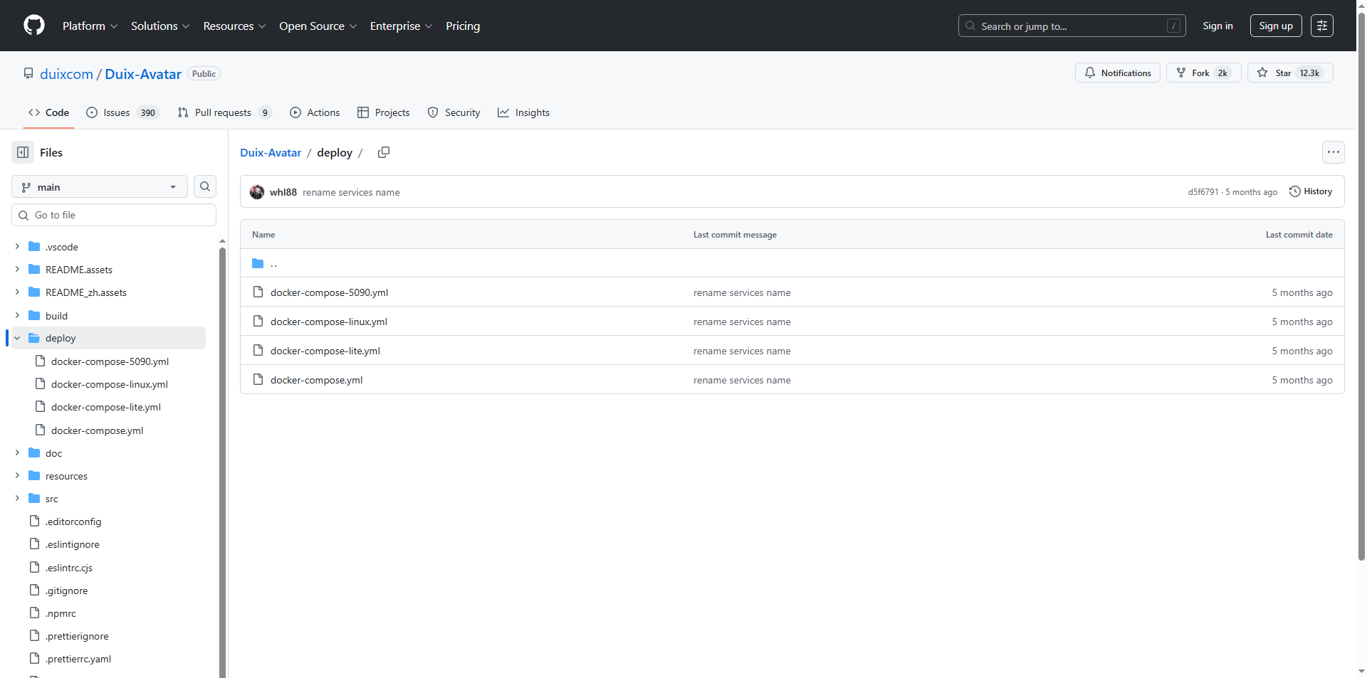Open the Projects tab
The height and width of the screenshot is (678, 1367).
384,112
